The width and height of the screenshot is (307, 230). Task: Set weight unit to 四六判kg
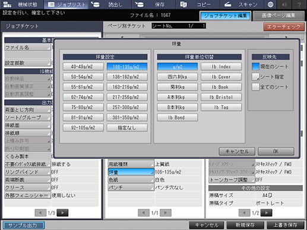point(178,77)
